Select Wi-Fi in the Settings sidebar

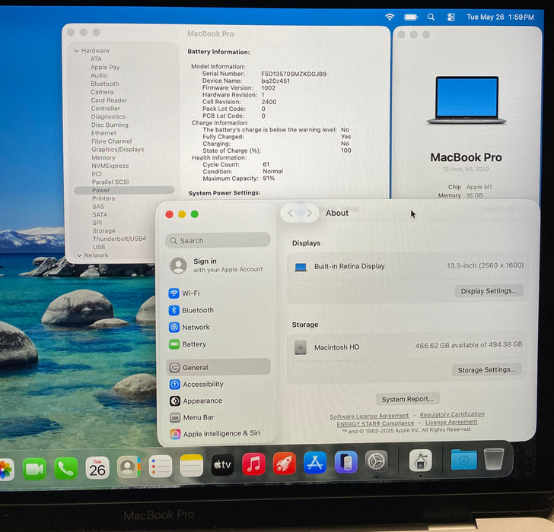point(219,293)
